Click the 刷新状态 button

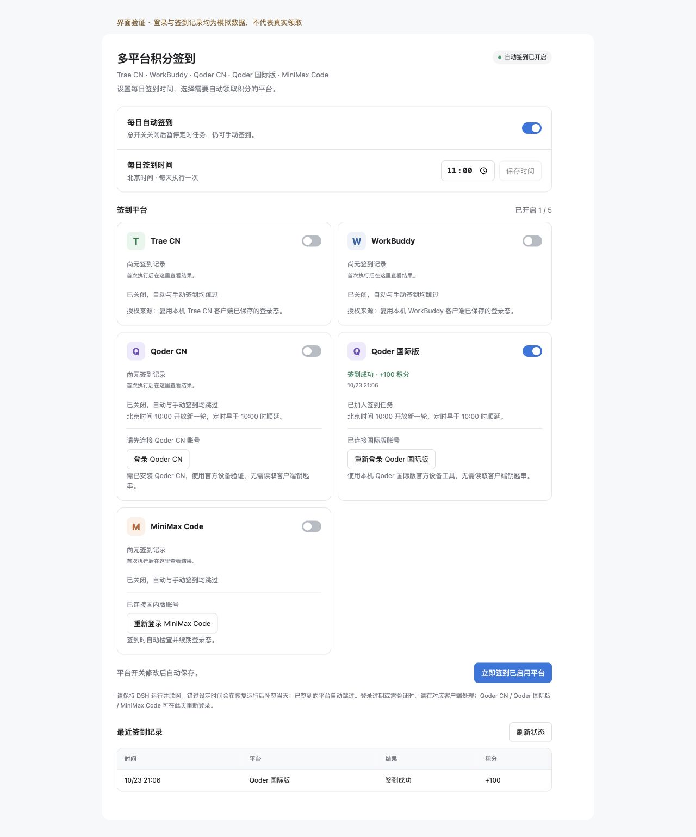pos(531,732)
